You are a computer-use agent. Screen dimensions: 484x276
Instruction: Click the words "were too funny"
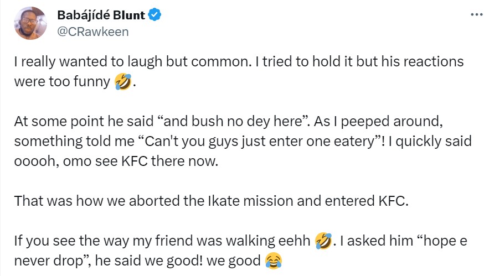pyautogui.click(x=62, y=82)
